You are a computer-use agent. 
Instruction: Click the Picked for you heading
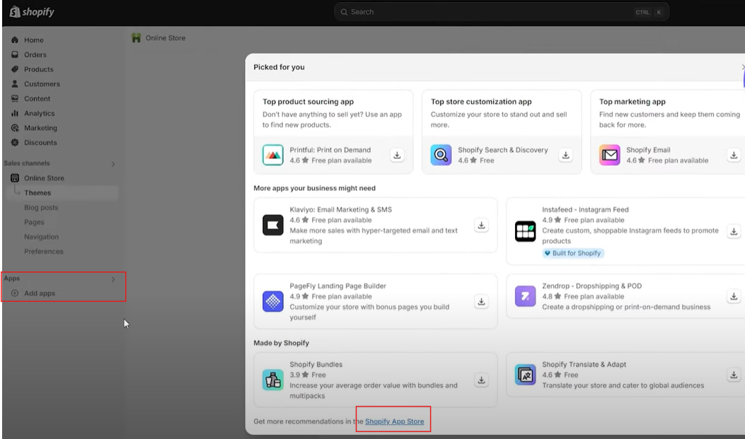279,67
